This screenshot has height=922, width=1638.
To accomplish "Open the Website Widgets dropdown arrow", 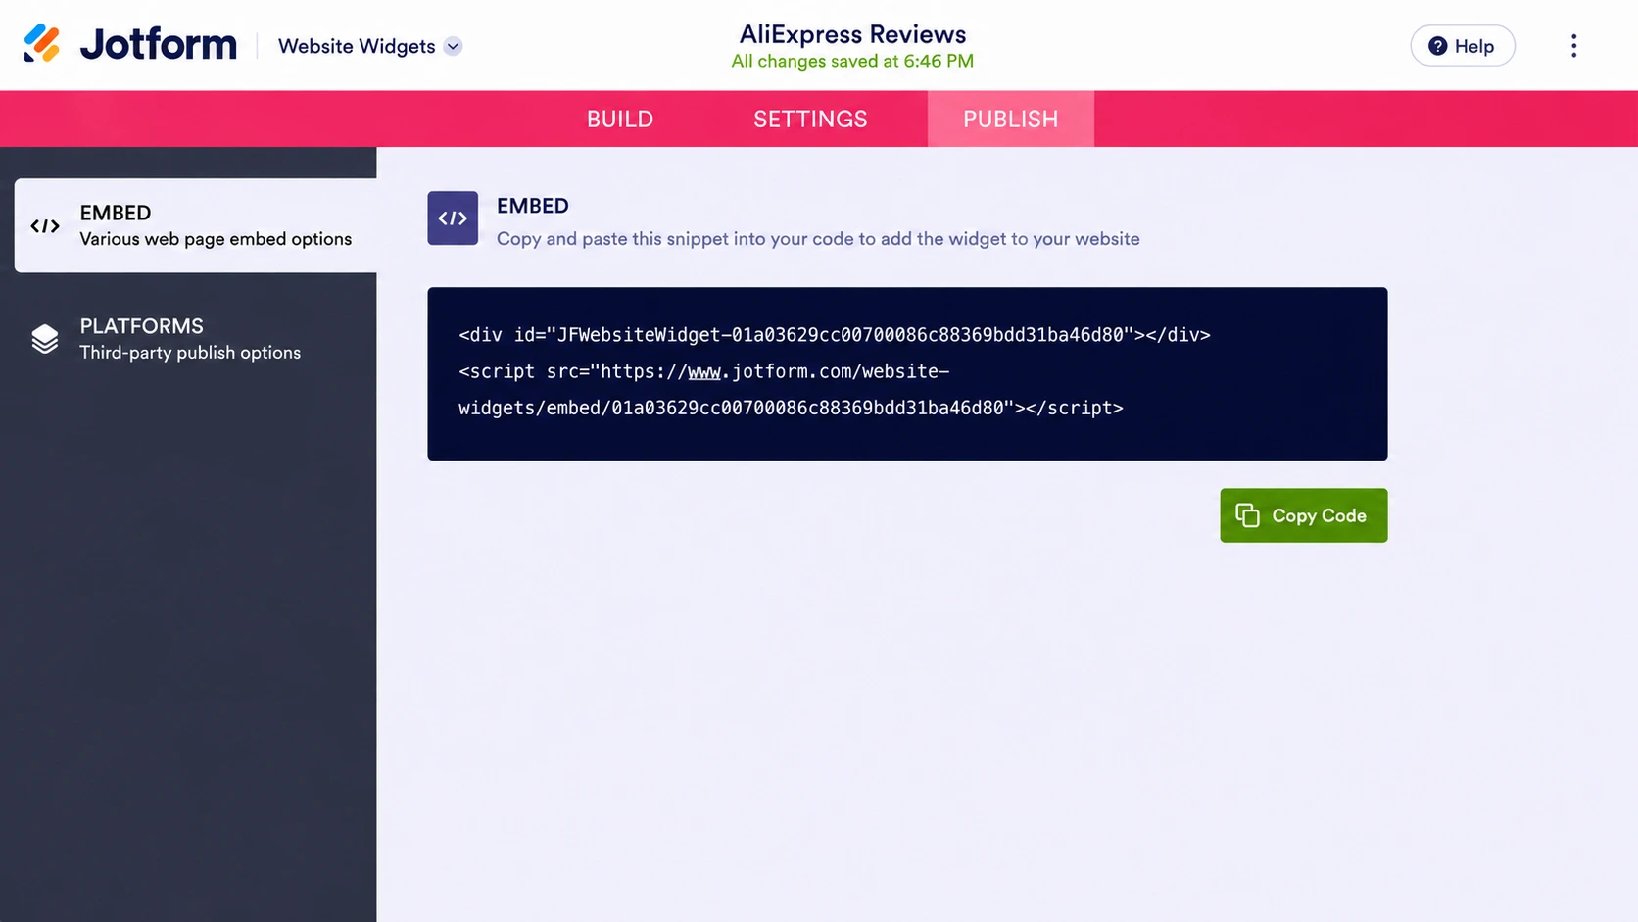I will pyautogui.click(x=453, y=46).
